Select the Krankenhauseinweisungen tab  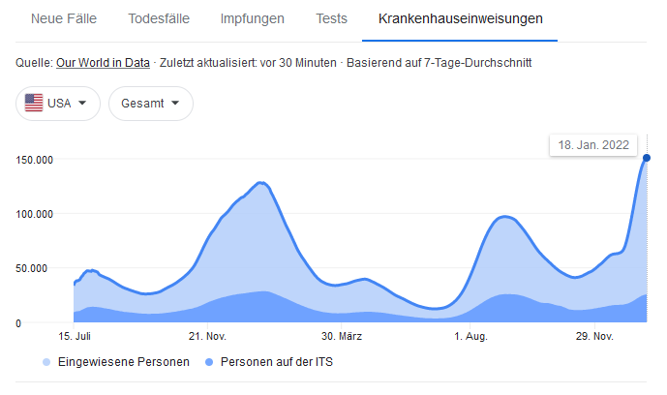460,19
